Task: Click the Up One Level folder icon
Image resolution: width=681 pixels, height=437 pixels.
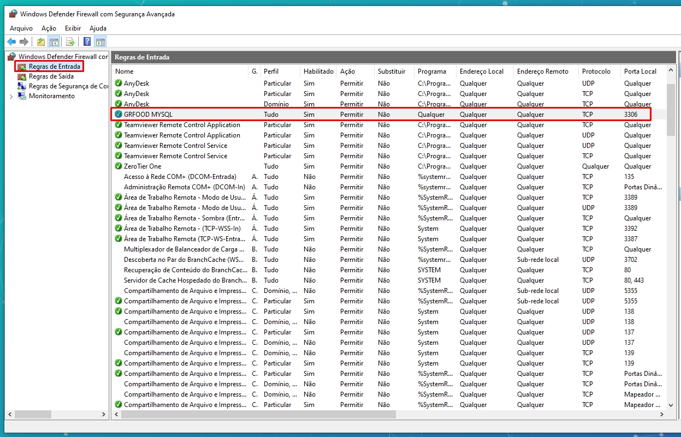Action: (41, 41)
